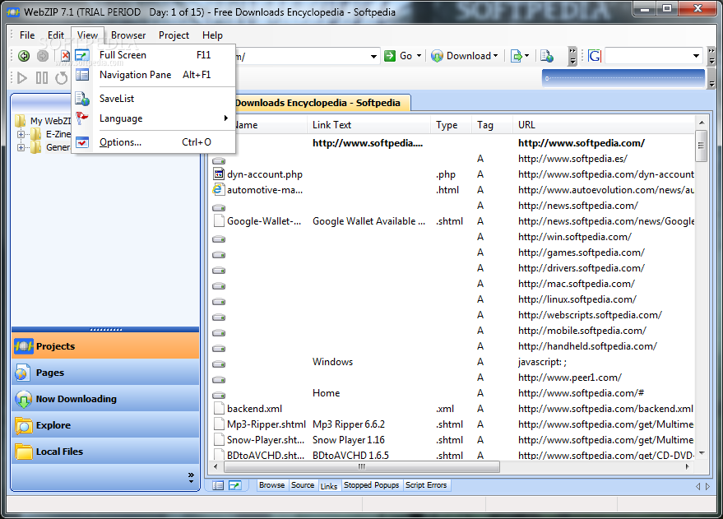
Task: Click the Pause download control icon
Action: tap(41, 78)
